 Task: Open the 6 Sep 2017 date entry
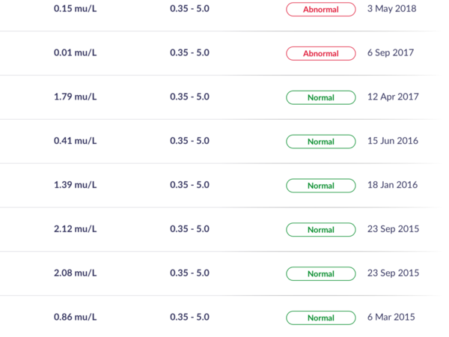[x=391, y=52]
